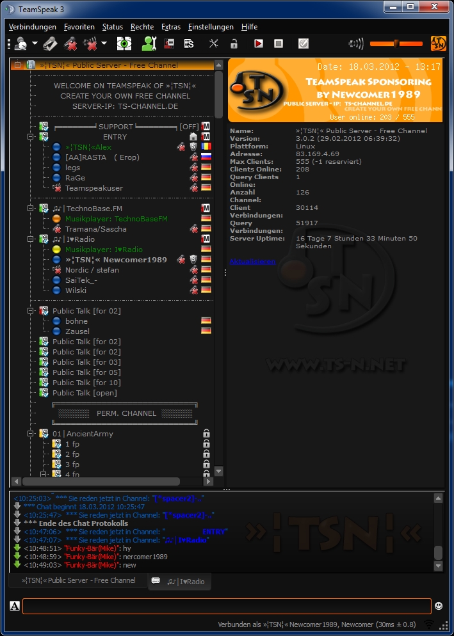Click padlock icon on 01|AncientArmy channel
Screen dimensions: 454x636
206,433
